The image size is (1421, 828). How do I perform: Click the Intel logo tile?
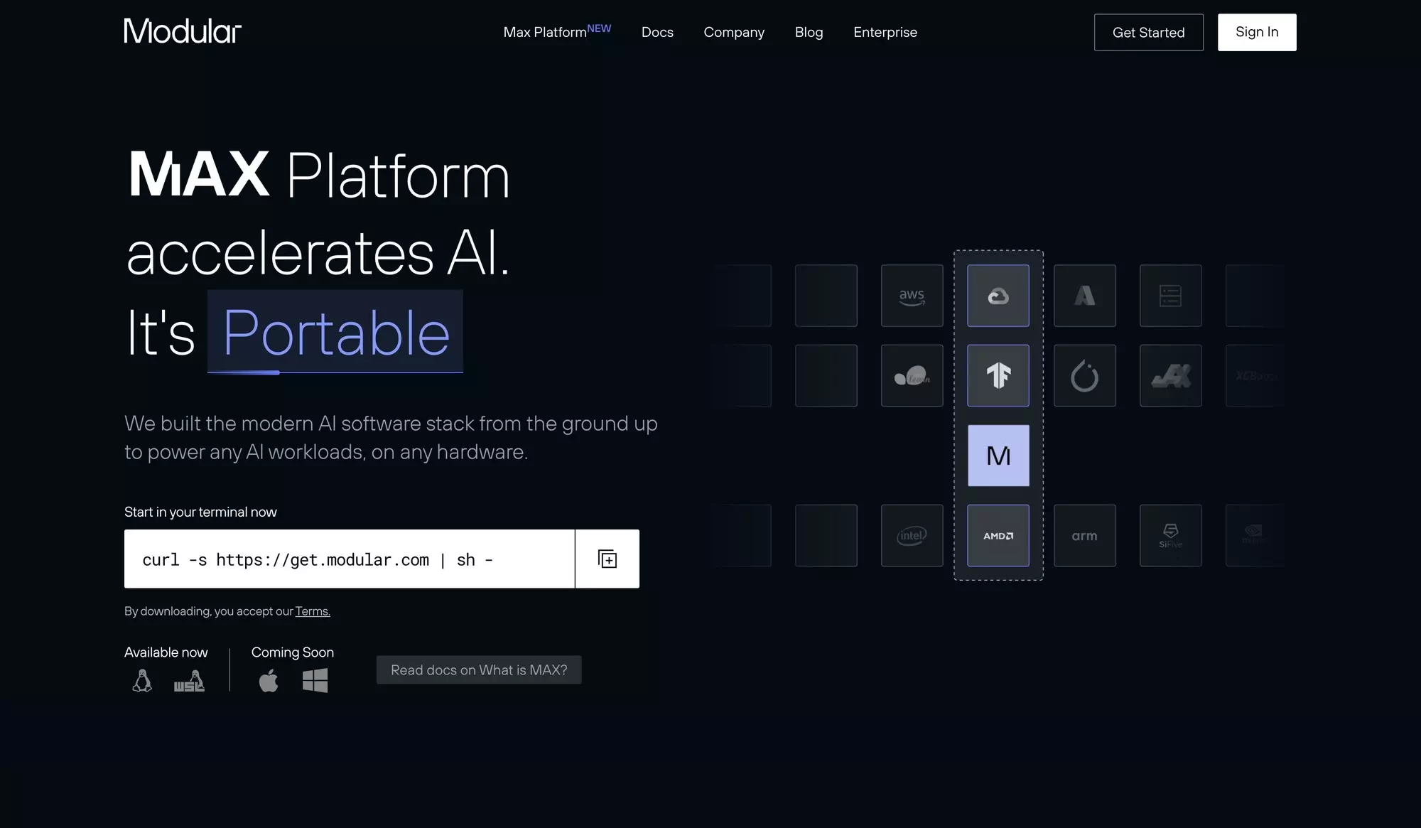912,536
